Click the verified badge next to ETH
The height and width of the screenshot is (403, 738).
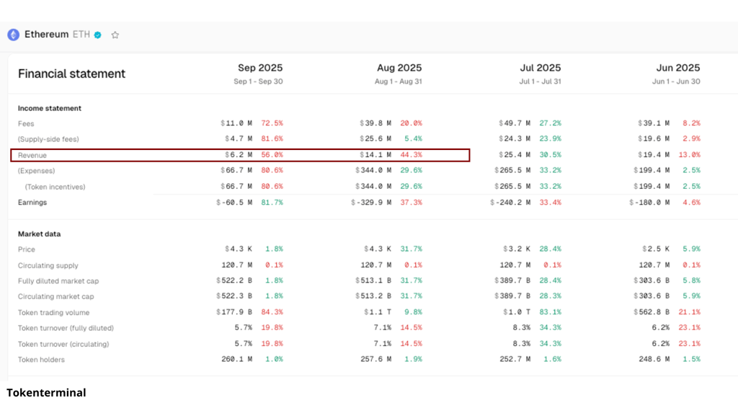(x=98, y=35)
